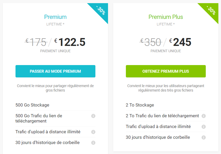Select the Premium plan title
Image resolution: width=221 pixels, height=154 pixels.
pos(55,17)
